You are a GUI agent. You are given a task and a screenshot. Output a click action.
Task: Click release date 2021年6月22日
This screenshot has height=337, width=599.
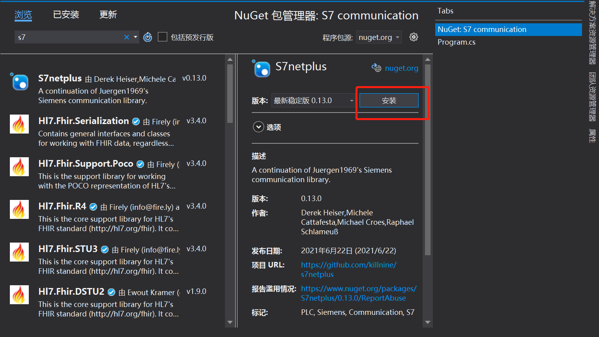[348, 251]
